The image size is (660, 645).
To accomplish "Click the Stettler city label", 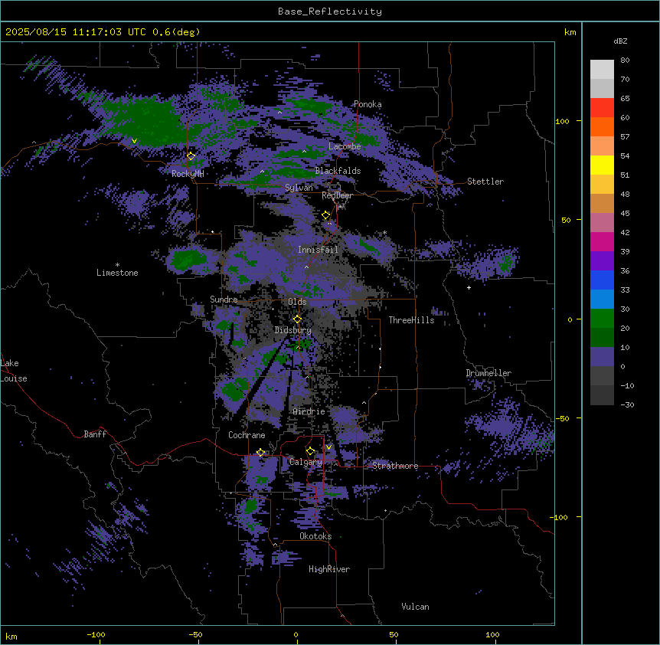I will coord(485,182).
